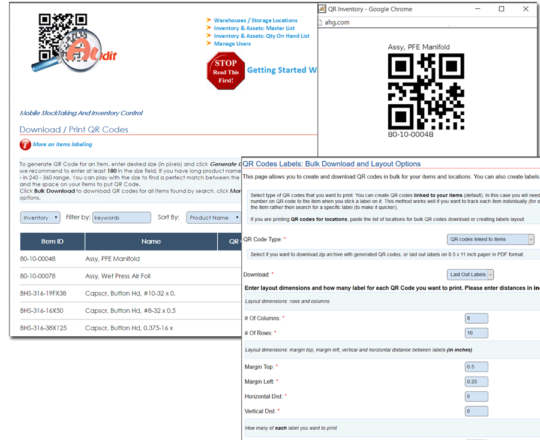
Task: Expand the QR Code Type dropdown
Action: click(490, 239)
